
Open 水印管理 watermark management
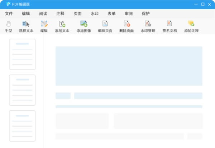click(x=148, y=27)
